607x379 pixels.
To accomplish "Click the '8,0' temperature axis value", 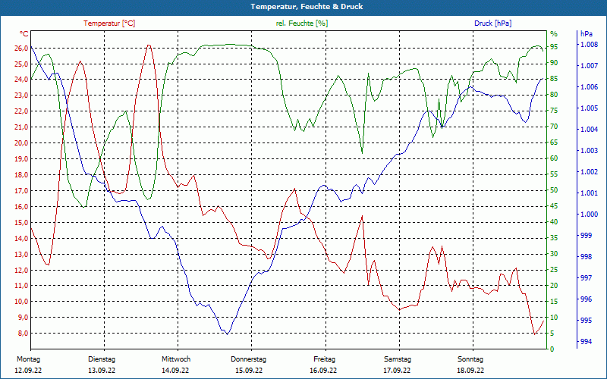I will point(24,334).
